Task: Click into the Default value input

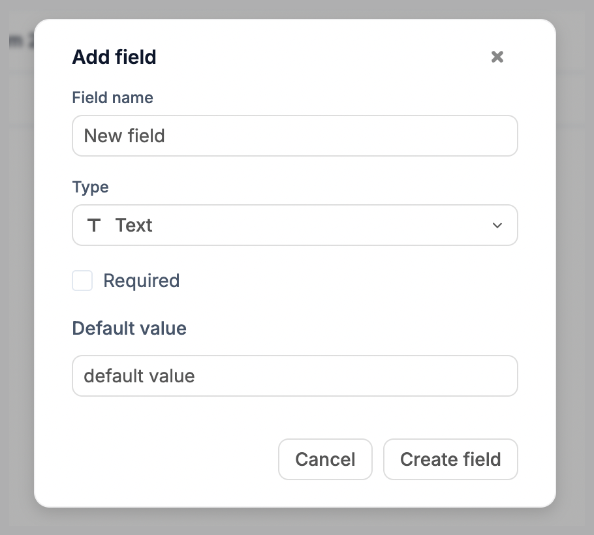Action: (x=294, y=376)
